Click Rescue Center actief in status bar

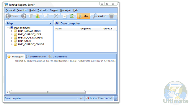point(101,98)
